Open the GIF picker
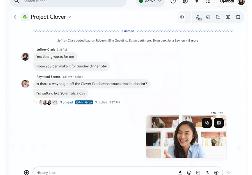252x175 pixels. click(x=198, y=173)
